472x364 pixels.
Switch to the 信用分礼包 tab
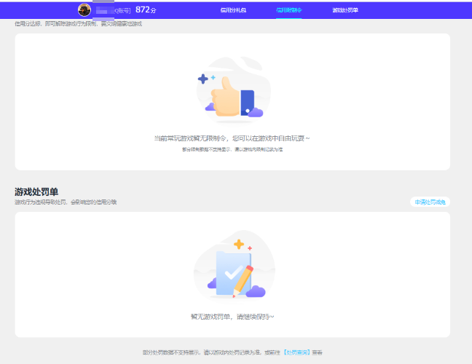click(x=233, y=10)
